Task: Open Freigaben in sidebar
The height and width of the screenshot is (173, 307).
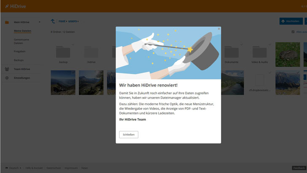Action: [x=19, y=51]
